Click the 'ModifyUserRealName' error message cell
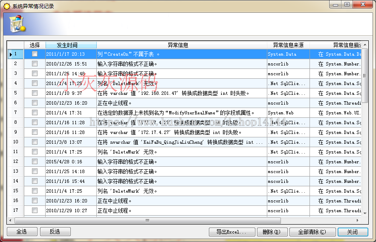This screenshot has width=376, height=242. pyautogui.click(x=182, y=113)
